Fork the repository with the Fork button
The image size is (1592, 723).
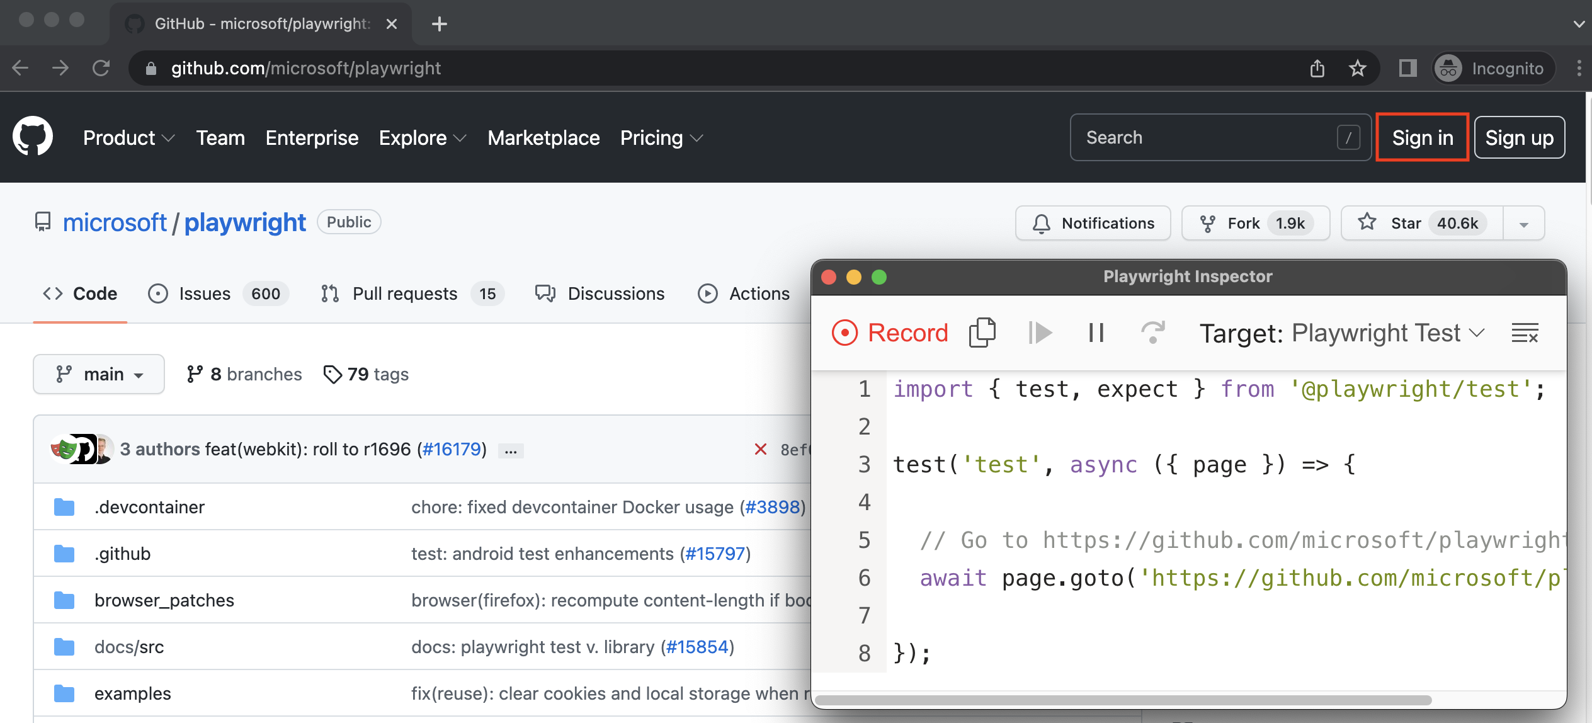point(1256,223)
